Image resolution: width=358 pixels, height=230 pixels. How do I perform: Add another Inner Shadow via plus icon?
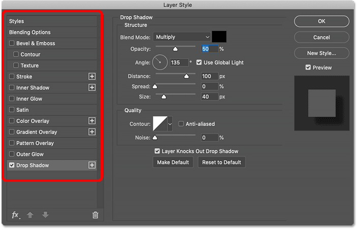[92, 87]
